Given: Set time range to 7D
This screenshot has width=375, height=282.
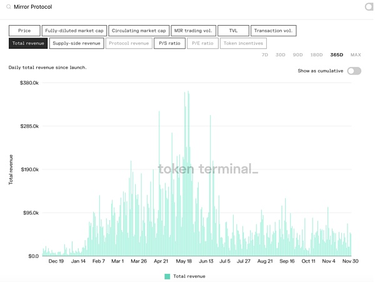Looking at the screenshot, I should [265, 55].
